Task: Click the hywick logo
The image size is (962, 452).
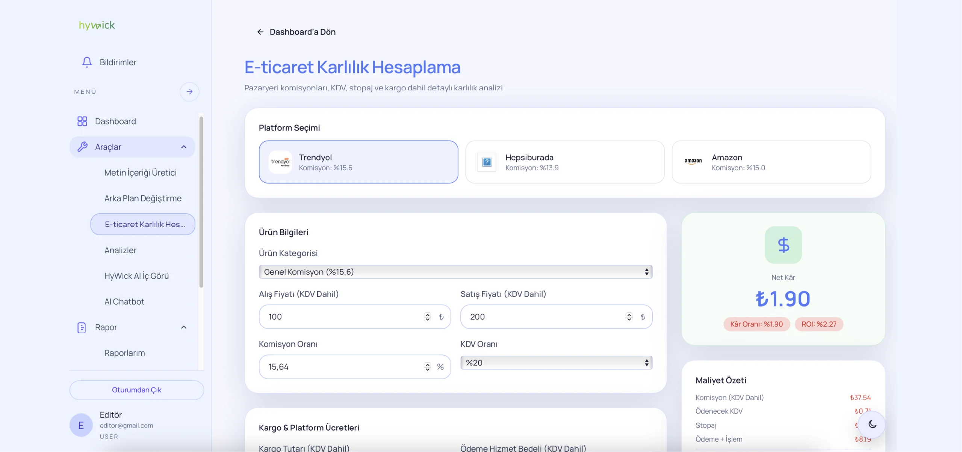Action: [x=97, y=25]
